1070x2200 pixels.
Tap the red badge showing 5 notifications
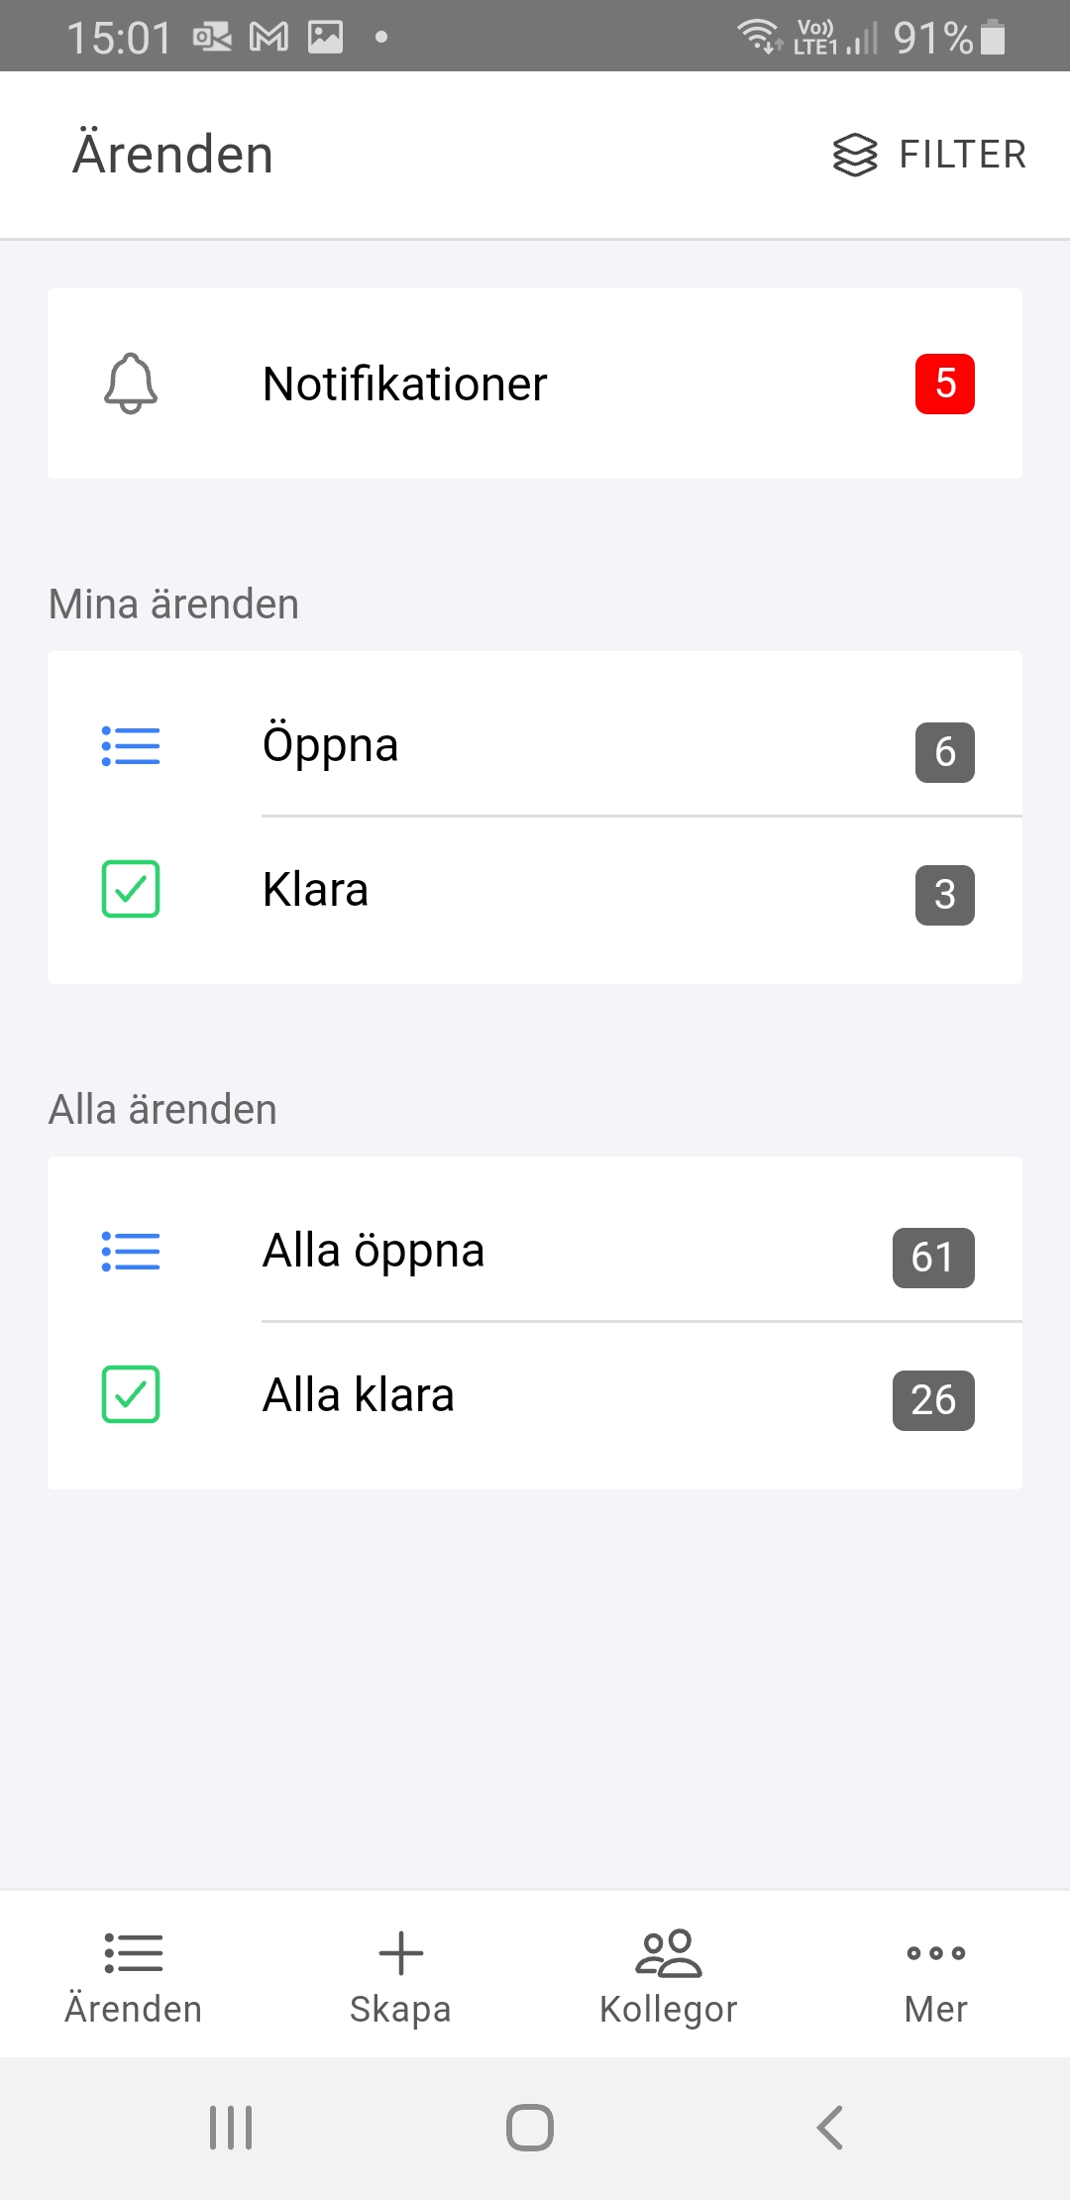click(944, 384)
